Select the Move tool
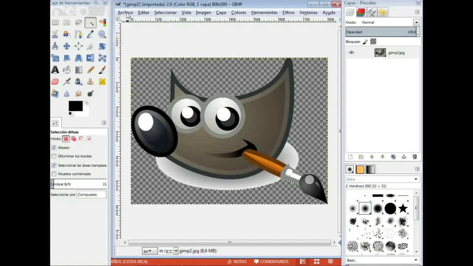The height and width of the screenshot is (266, 473). (x=67, y=46)
